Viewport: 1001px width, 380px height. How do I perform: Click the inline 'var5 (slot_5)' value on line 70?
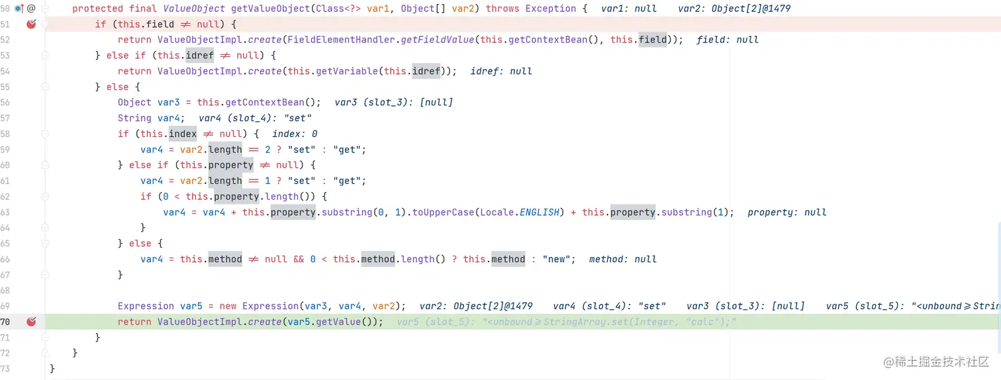pyautogui.click(x=566, y=322)
